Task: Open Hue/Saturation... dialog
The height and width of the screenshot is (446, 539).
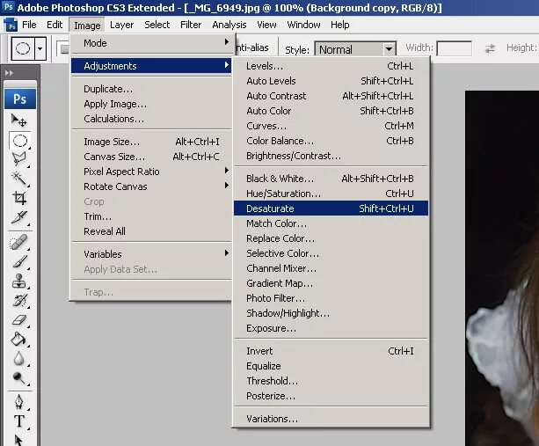Action: tap(331, 194)
